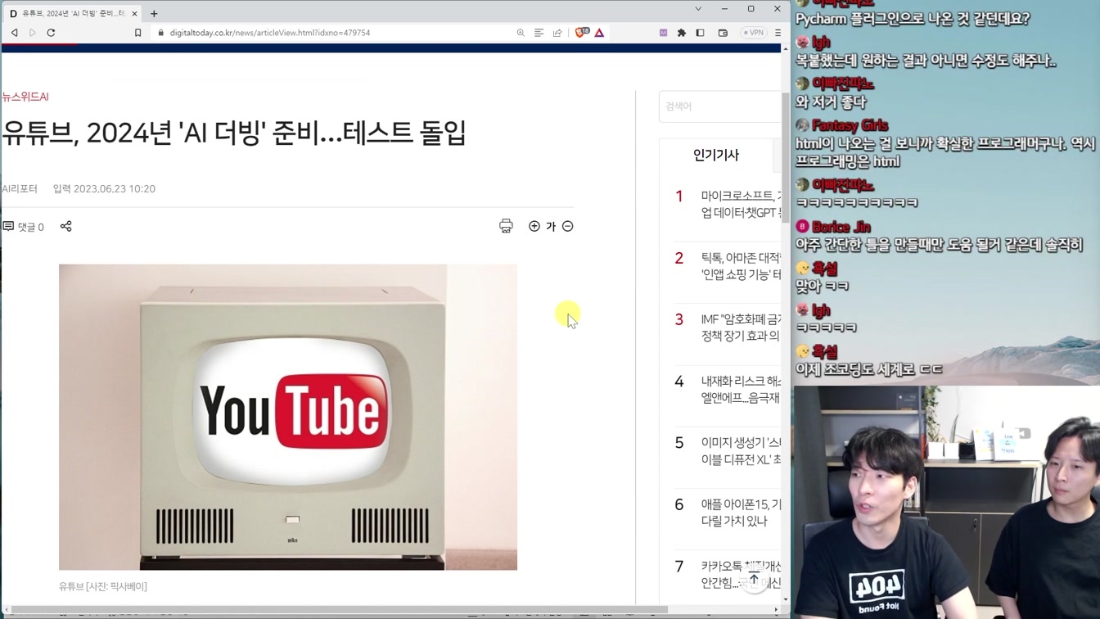1100x619 pixels.
Task: Open Brave Shields lion icon
Action: pyautogui.click(x=581, y=33)
